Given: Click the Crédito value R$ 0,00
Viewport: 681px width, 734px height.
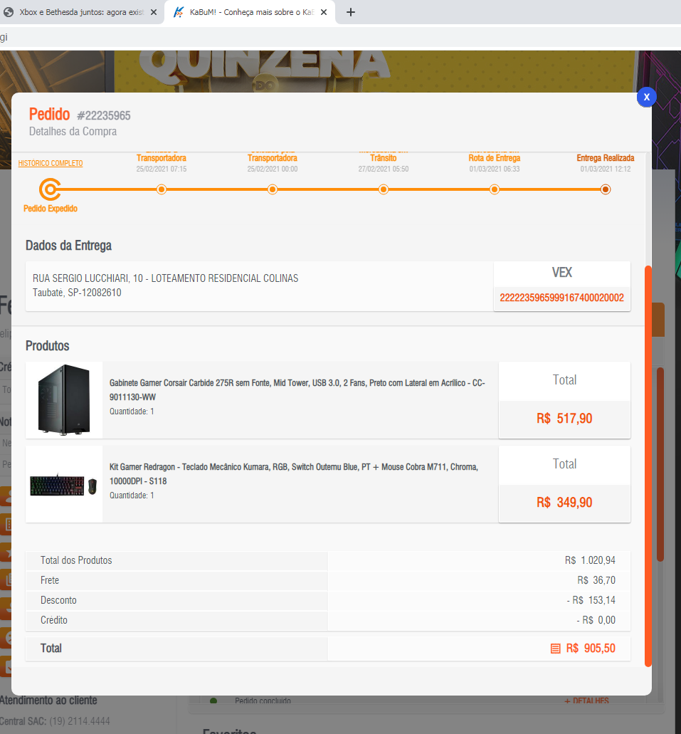Looking at the screenshot, I should 596,620.
